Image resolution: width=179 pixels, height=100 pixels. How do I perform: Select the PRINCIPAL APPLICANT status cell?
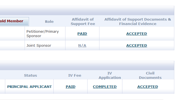click(x=29, y=87)
